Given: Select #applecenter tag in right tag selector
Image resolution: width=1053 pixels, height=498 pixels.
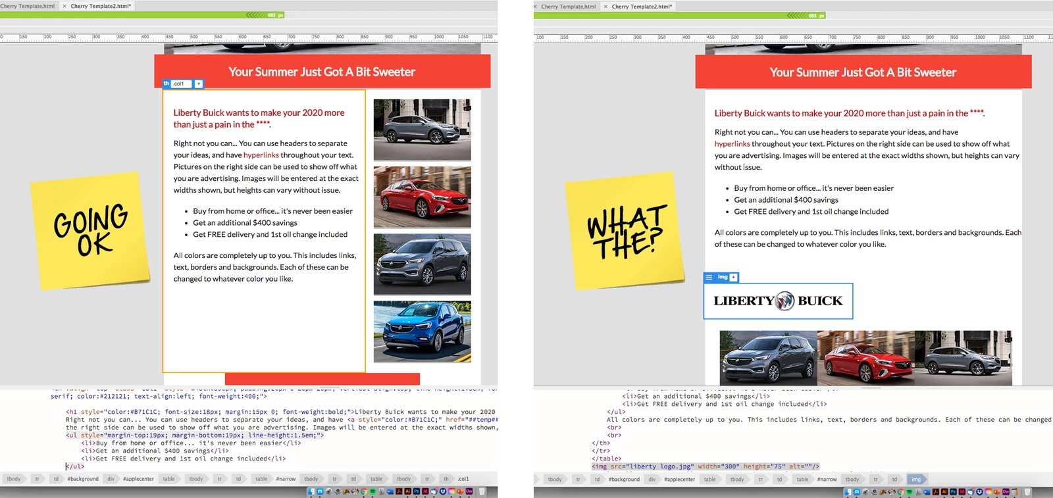Looking at the screenshot, I should click(x=679, y=479).
